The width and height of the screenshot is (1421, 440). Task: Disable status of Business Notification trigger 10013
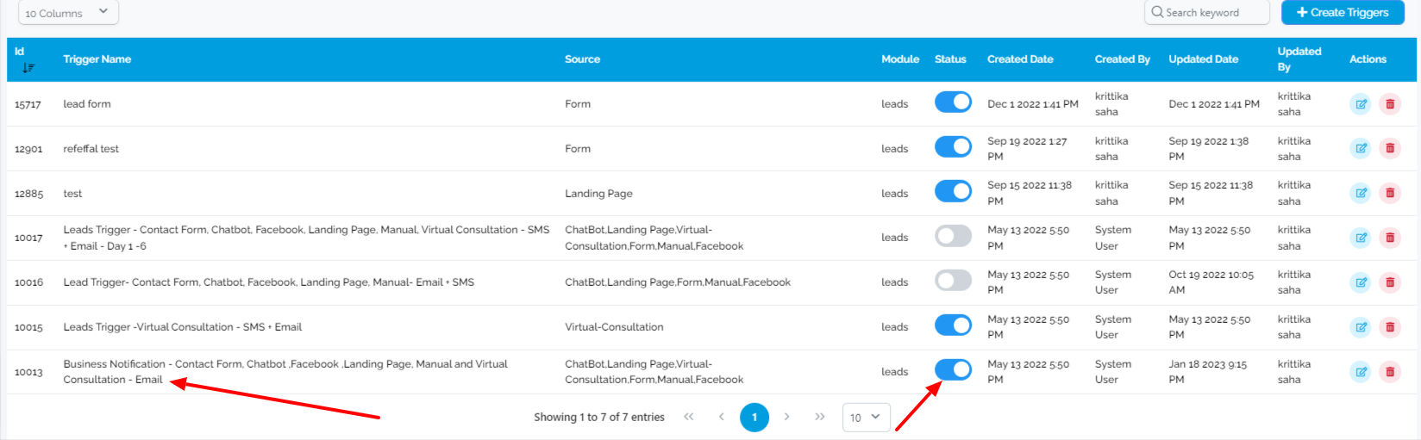coord(953,370)
